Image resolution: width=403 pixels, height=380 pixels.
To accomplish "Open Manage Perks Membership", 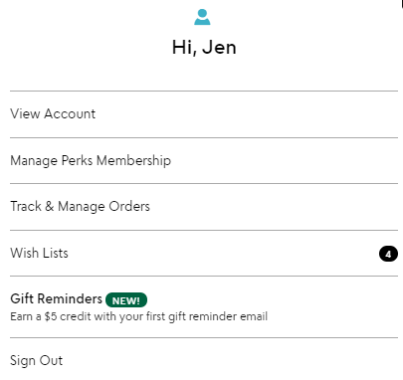I will pos(204,160).
